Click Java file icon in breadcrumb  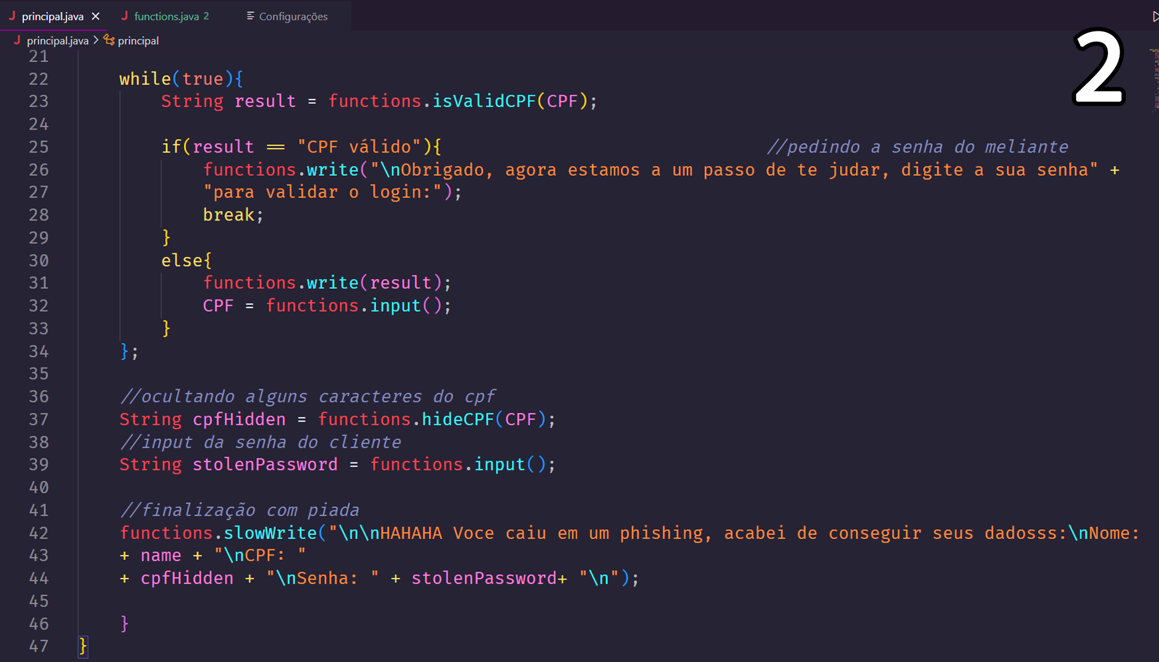[17, 40]
